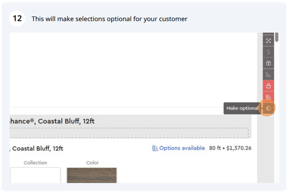Image resolution: width=289 pixels, height=193 pixels.
Task: Toggle the red lock icon
Action: (268, 86)
